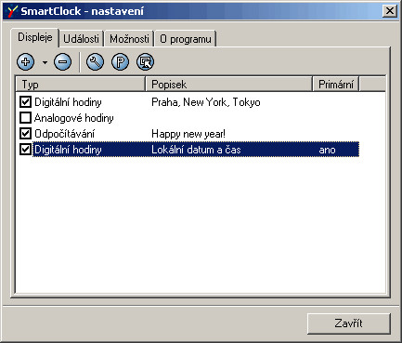Click the Primární column header

click(336, 85)
